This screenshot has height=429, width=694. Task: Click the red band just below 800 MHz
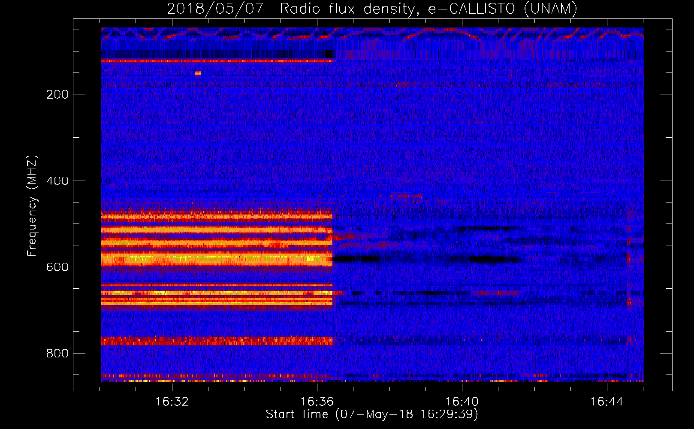217,341
